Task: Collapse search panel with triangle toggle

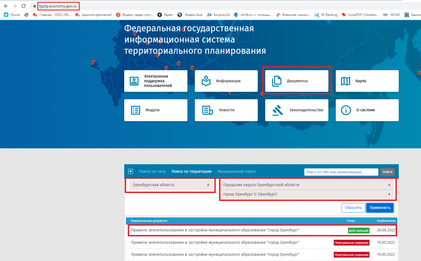Action: [131, 171]
